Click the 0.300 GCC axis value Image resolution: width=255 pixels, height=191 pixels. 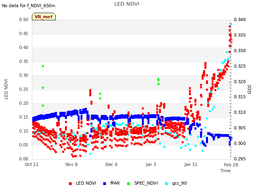coord(240,143)
